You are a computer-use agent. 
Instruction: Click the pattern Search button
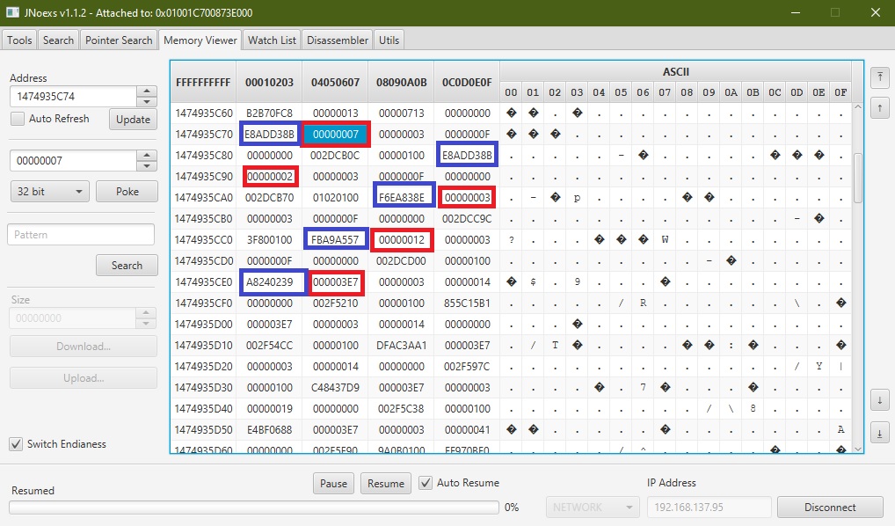coord(127,266)
